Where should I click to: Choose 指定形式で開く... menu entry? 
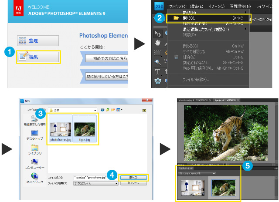(x=208, y=24)
